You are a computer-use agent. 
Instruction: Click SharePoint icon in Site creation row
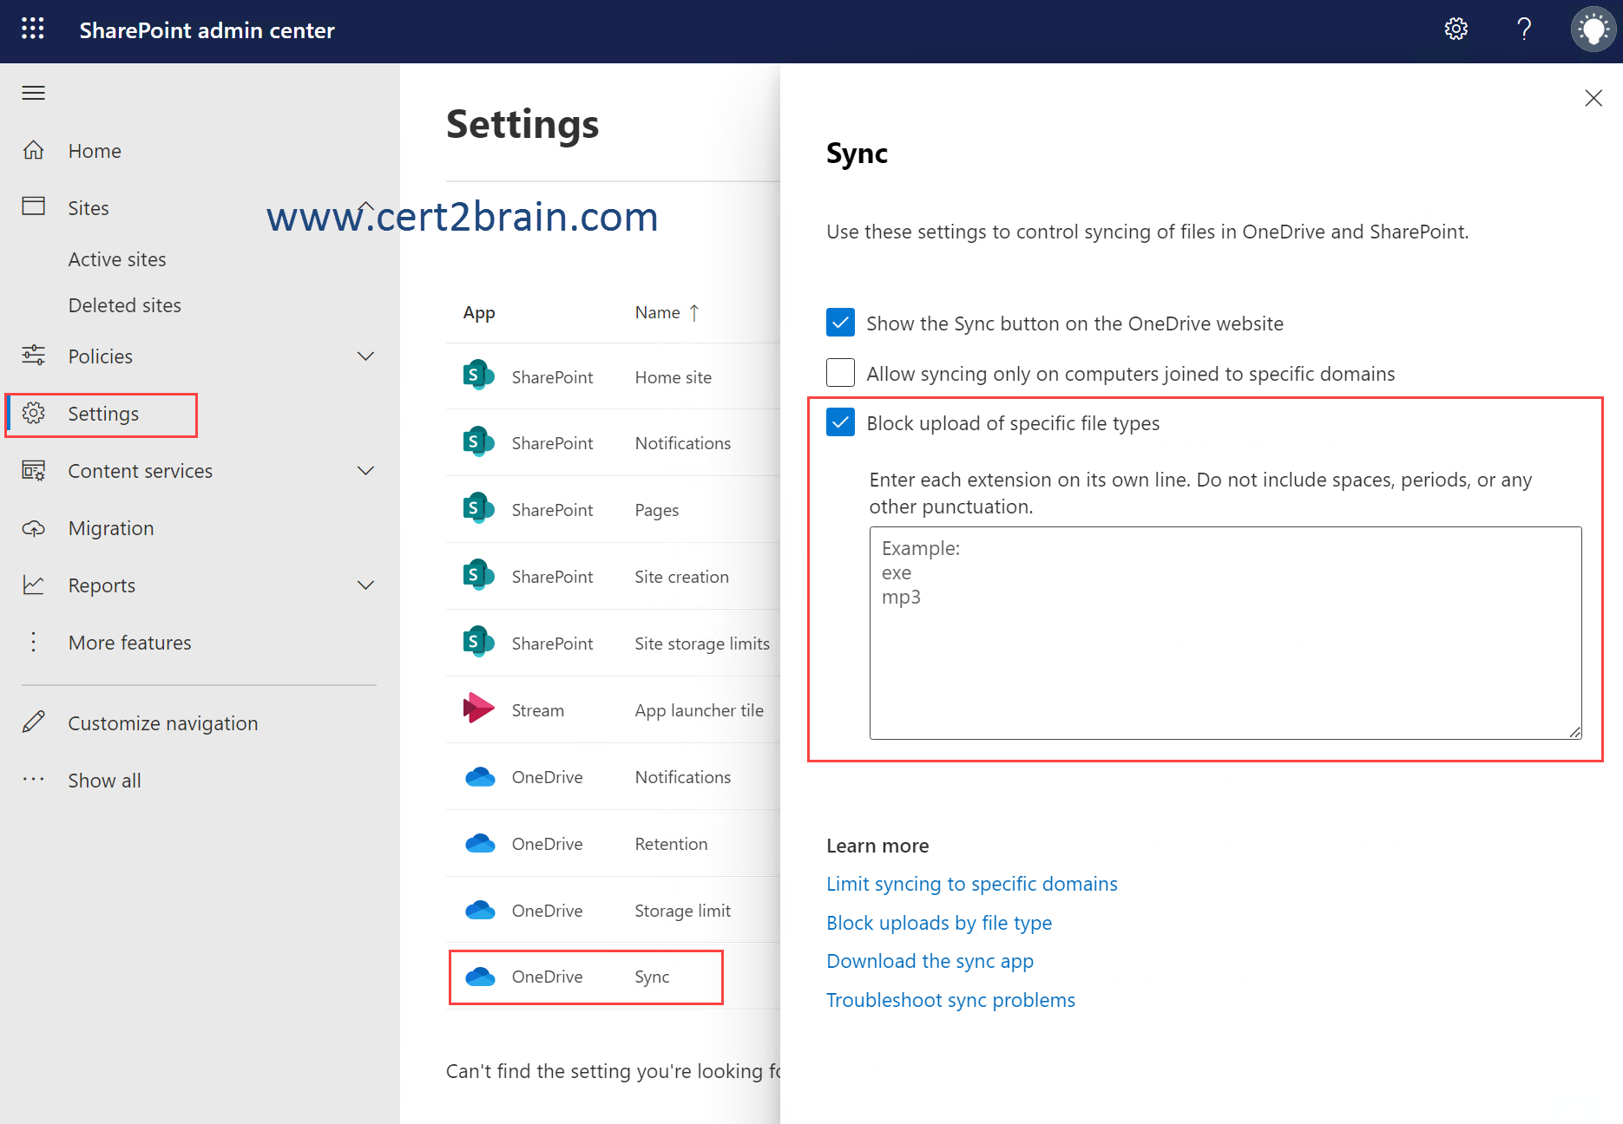coord(478,575)
